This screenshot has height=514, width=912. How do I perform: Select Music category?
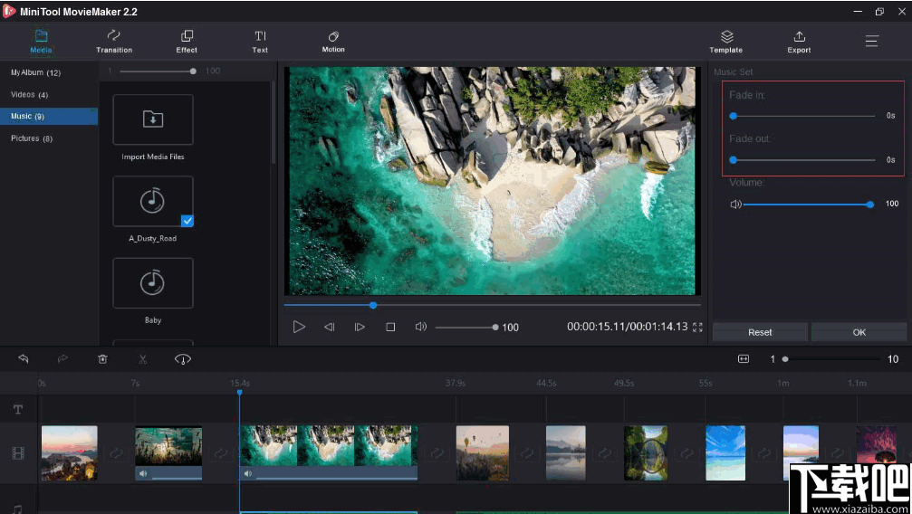coord(49,117)
